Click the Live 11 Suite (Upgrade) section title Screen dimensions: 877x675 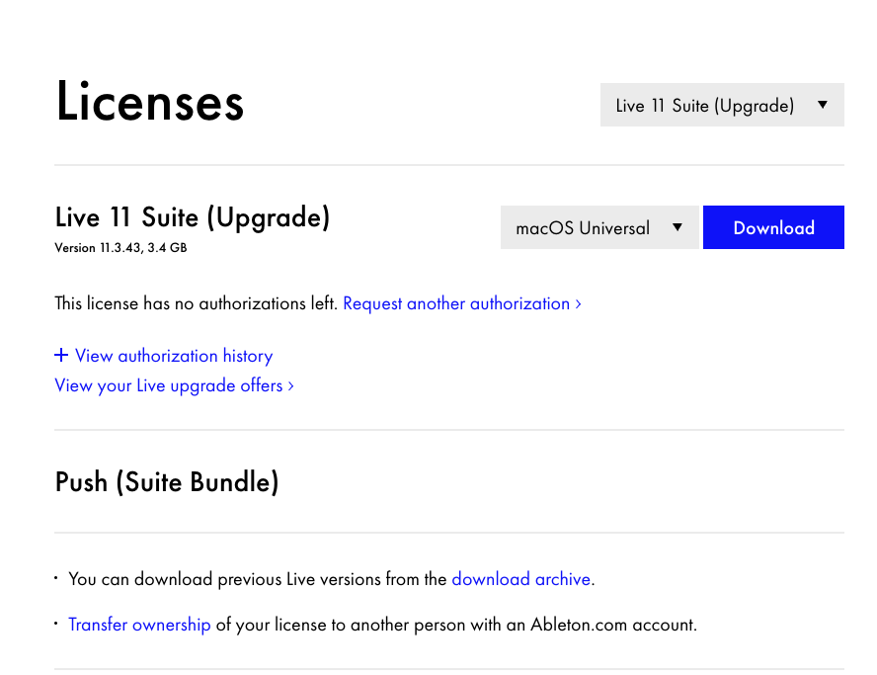193,217
